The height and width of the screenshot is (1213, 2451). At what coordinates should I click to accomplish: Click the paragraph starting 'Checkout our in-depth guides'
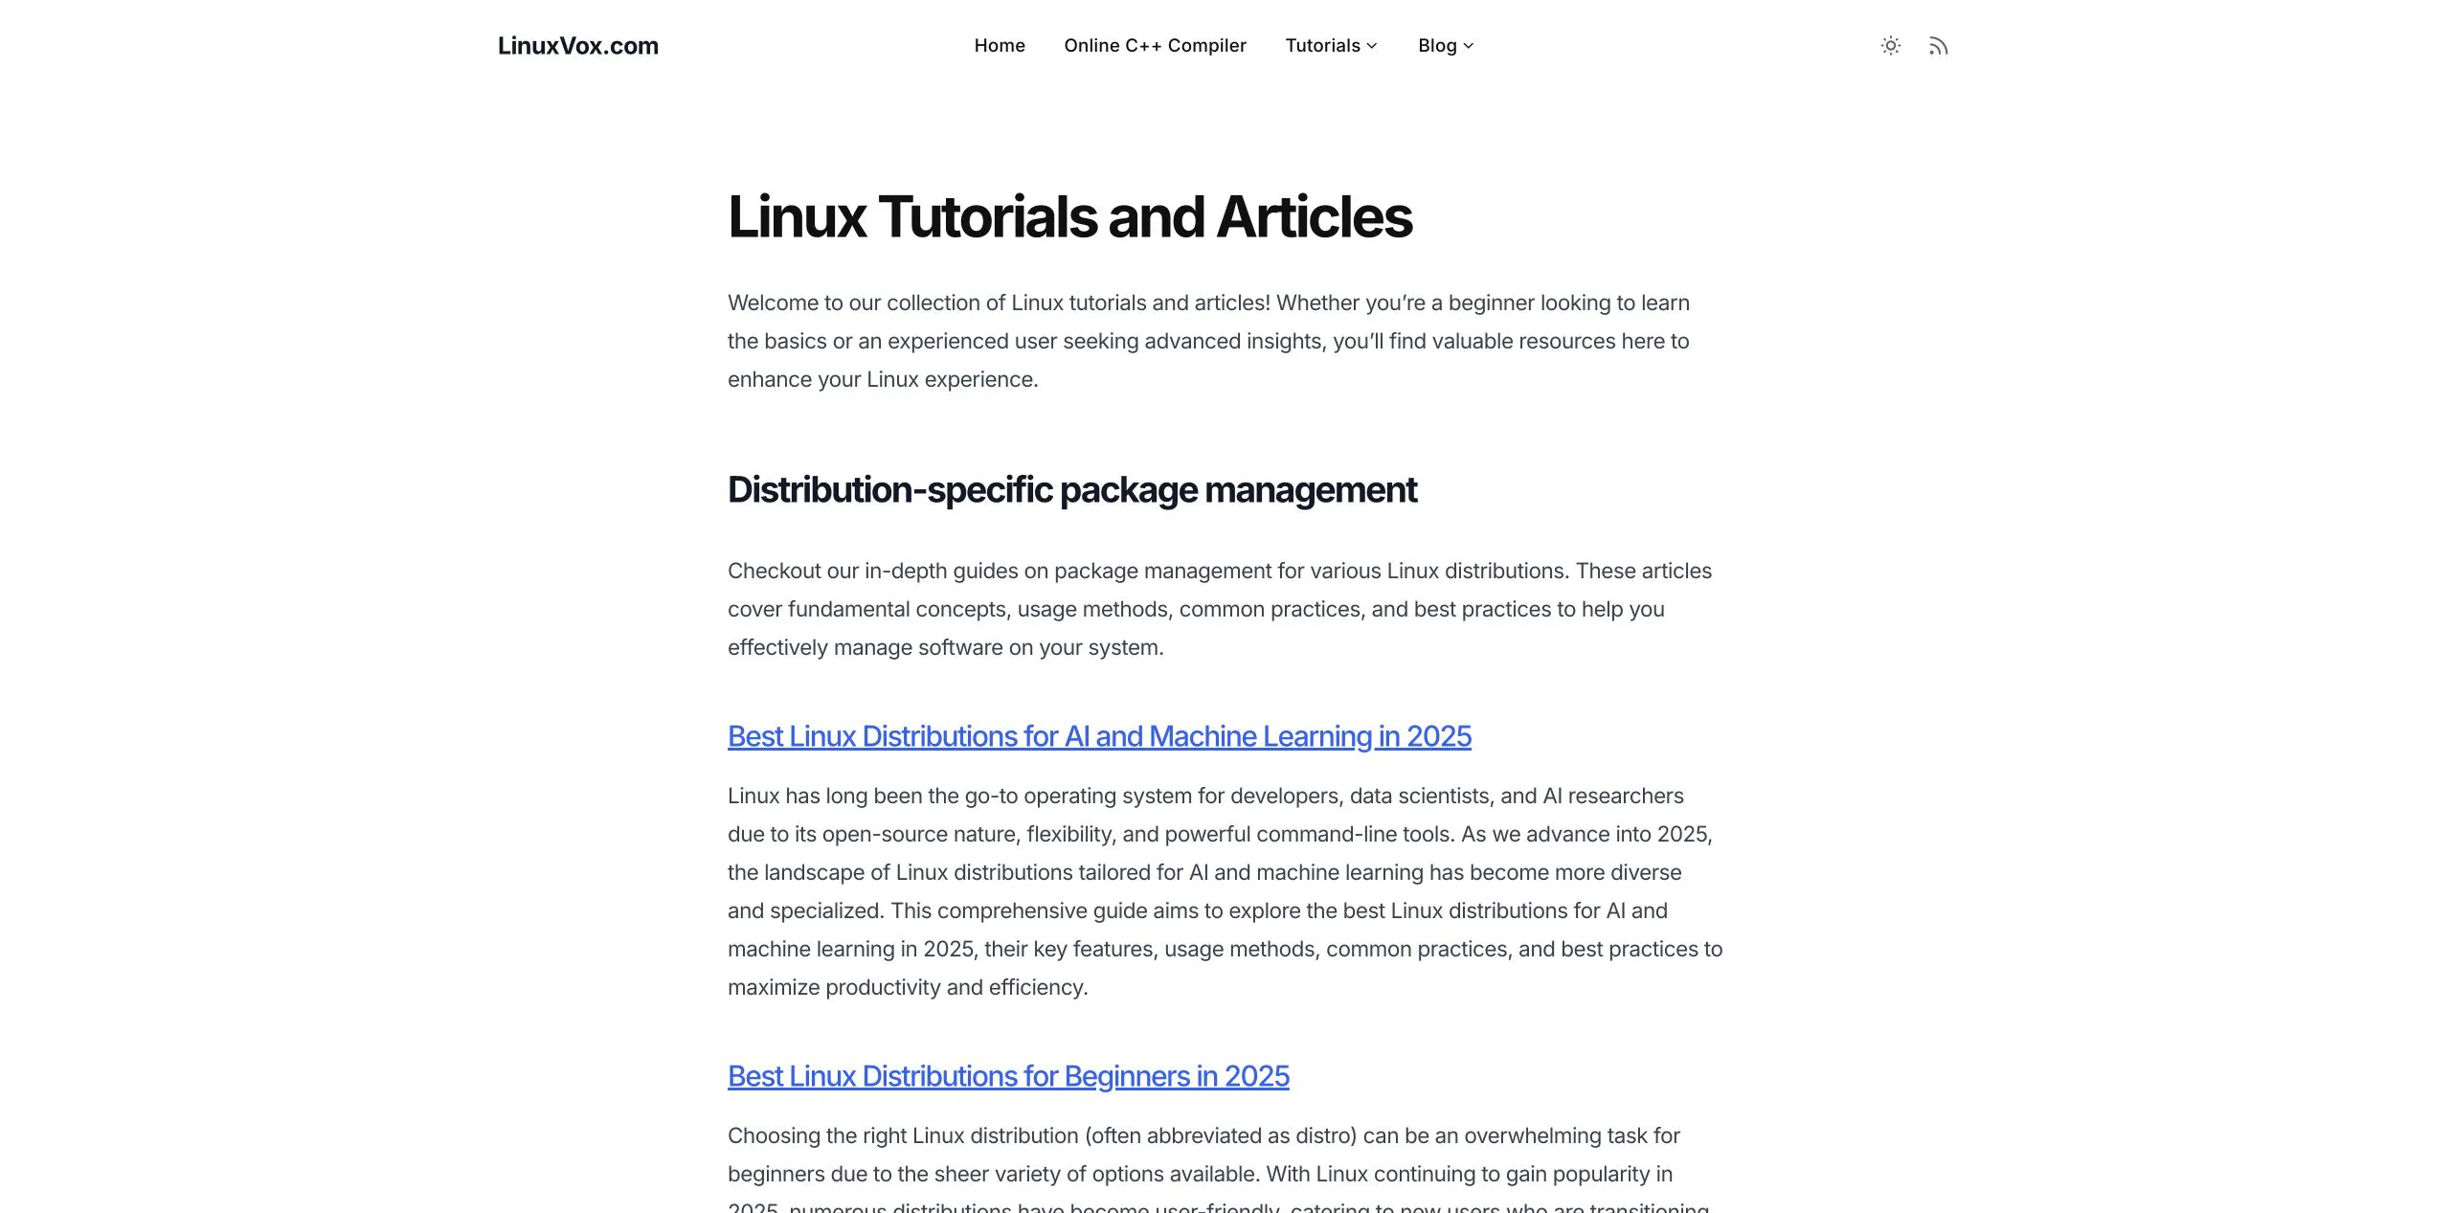pos(1220,609)
